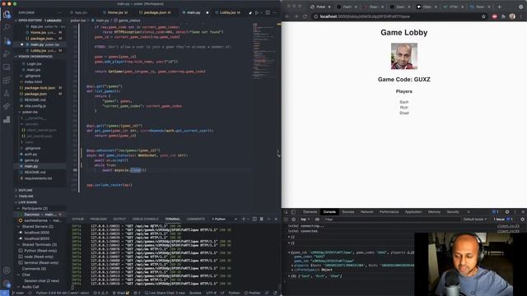
Task: Switch to the DevTools Elements tab
Action: click(310, 212)
